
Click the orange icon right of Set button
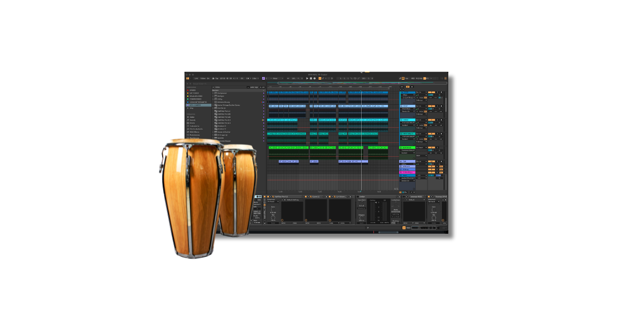[408, 87]
